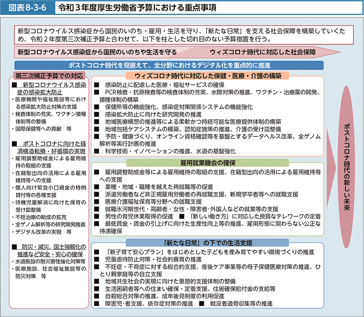
Task: Click the square bullet before 戦没者遺骨収集等の推進
Action: 202,304
